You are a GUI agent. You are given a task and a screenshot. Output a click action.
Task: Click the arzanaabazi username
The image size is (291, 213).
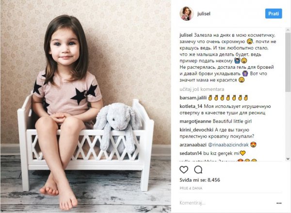(x=193, y=145)
